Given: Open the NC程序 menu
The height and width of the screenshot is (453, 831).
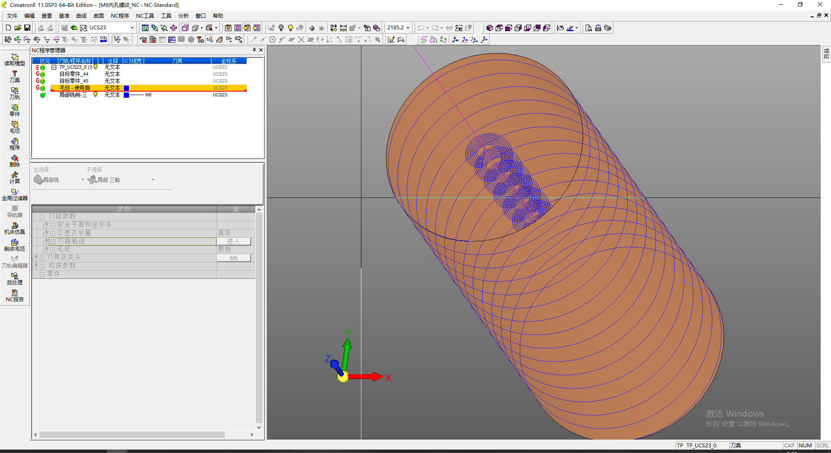Looking at the screenshot, I should [x=120, y=16].
